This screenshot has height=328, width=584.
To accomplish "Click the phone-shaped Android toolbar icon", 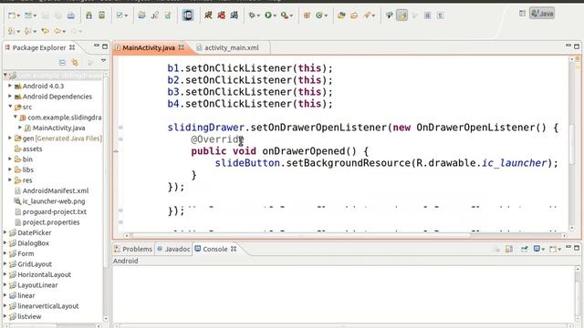I will coord(188,15).
